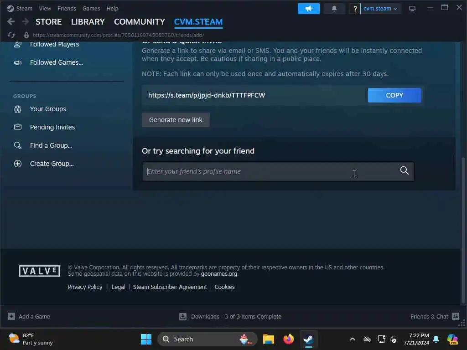Click Add a Game label

point(34,316)
